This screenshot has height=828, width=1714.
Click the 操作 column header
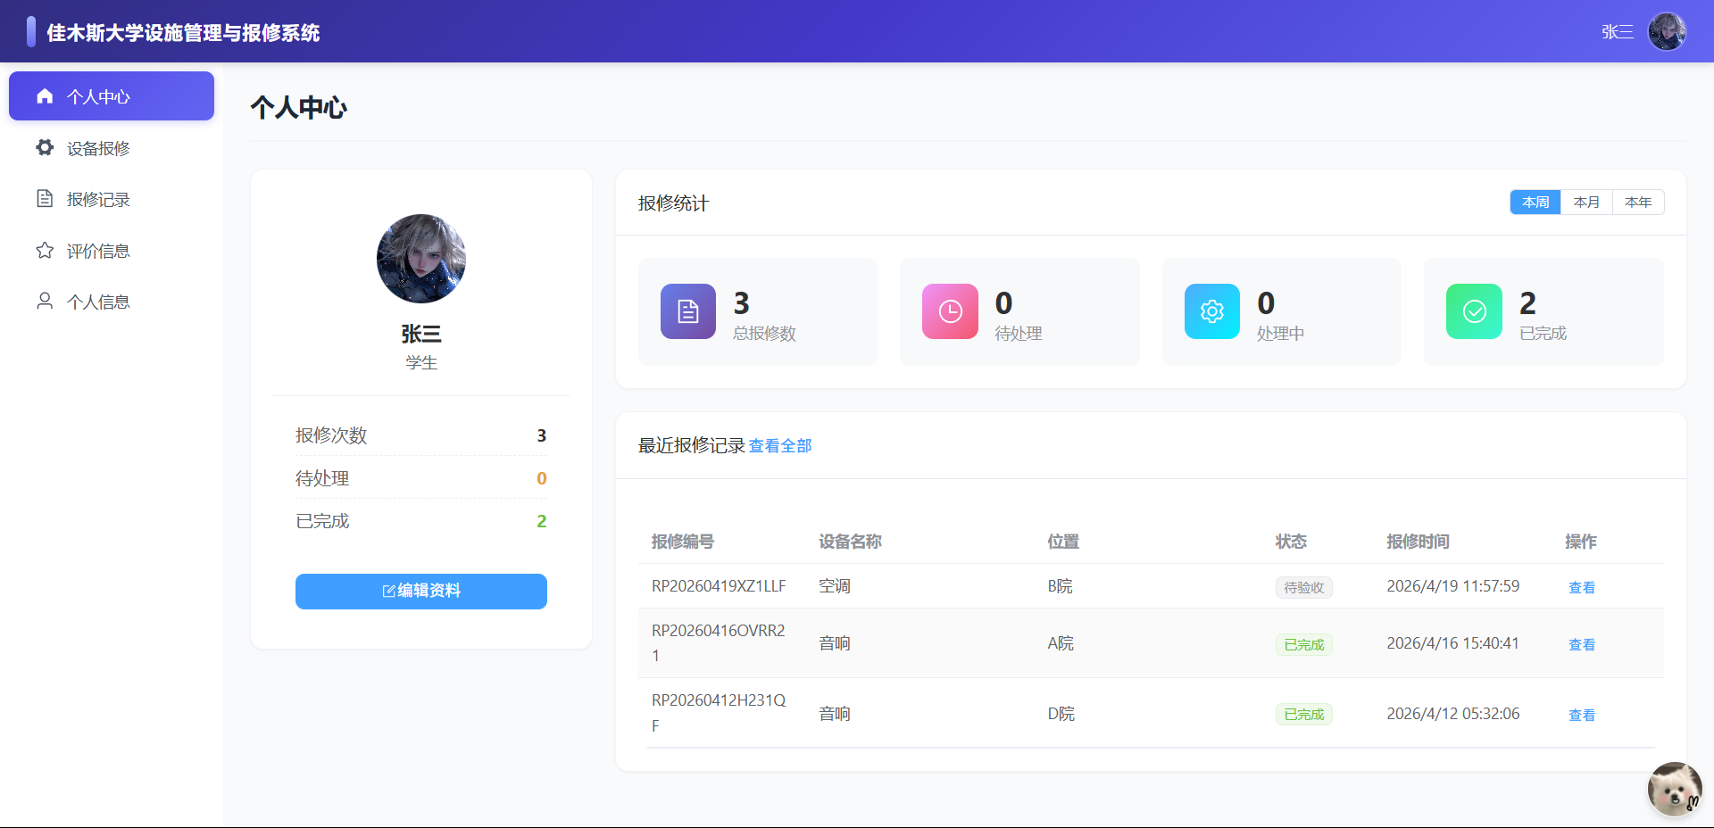coord(1581,542)
